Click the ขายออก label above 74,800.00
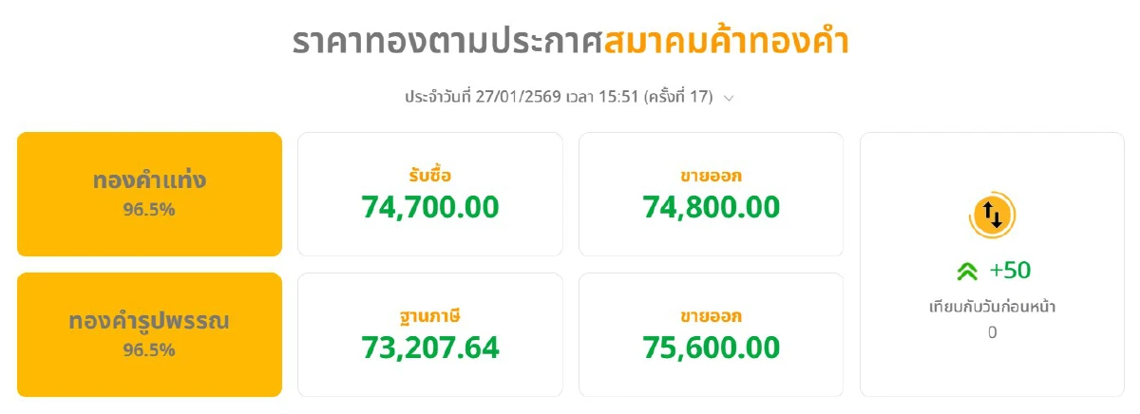Image resolution: width=1140 pixels, height=414 pixels. pos(711,176)
